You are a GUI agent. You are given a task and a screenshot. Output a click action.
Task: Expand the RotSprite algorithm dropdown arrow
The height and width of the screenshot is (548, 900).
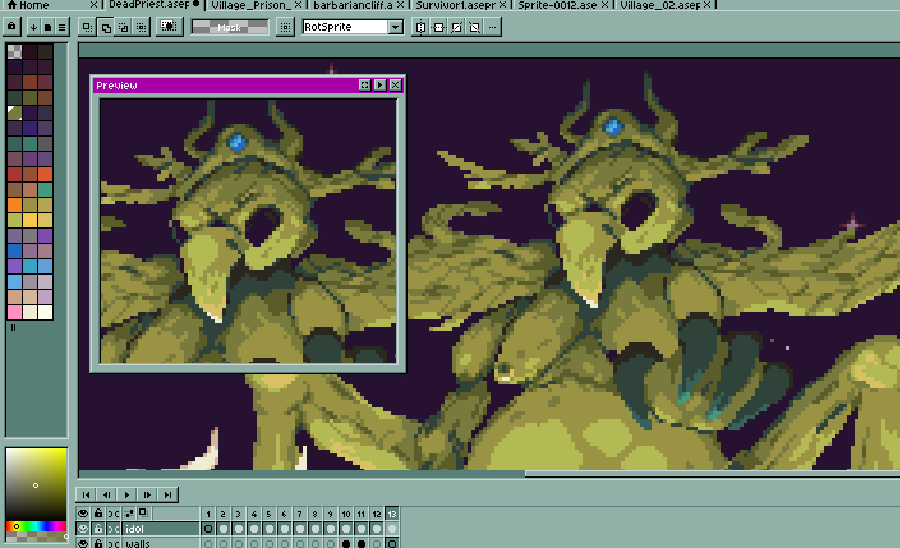click(396, 27)
